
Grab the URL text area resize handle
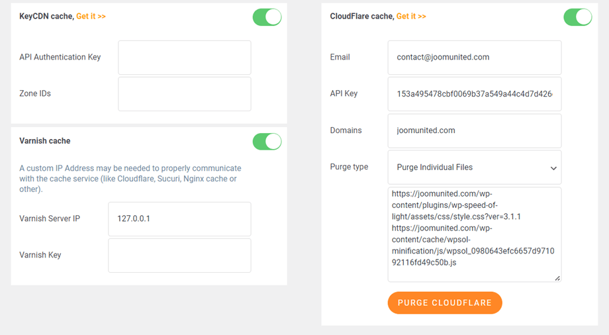[x=557, y=278]
